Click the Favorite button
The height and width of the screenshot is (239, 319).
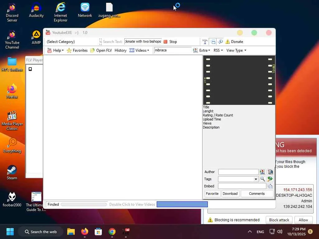(212, 194)
